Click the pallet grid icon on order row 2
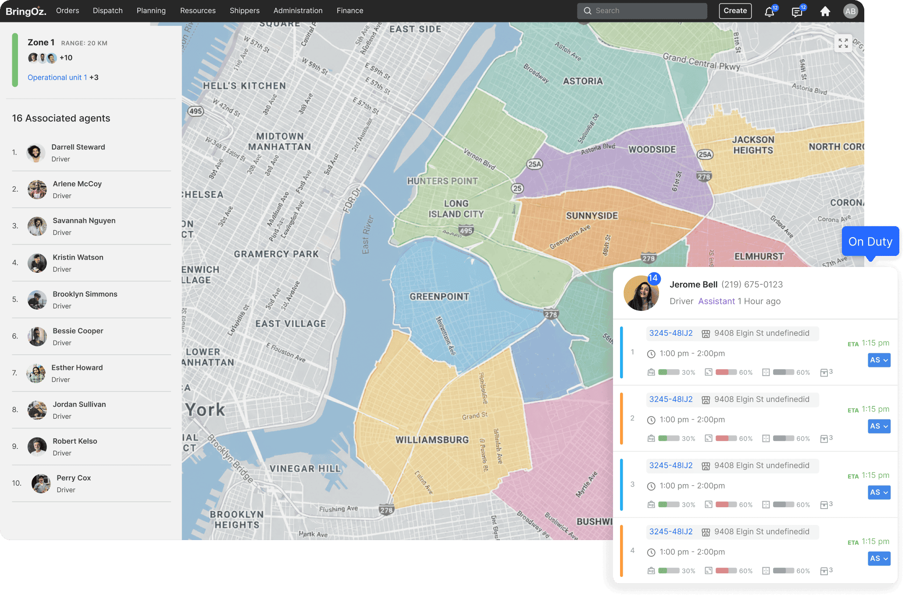Viewport: 909px width, 601px height. [766, 438]
